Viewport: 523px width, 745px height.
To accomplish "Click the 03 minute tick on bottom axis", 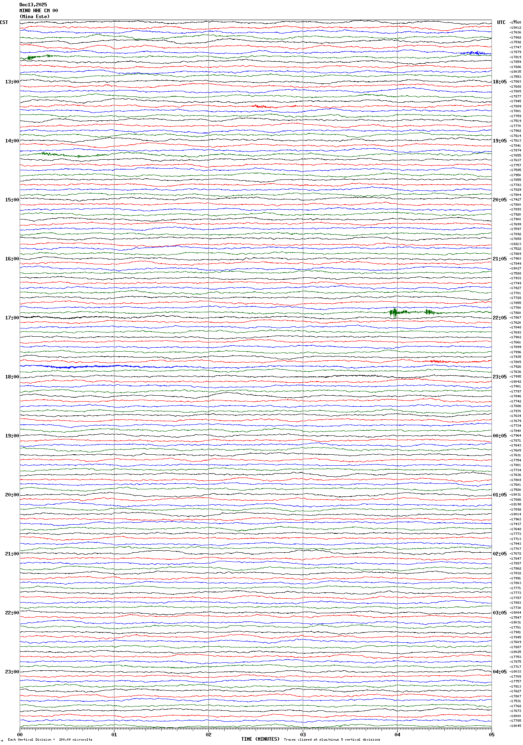I will pos(303,734).
